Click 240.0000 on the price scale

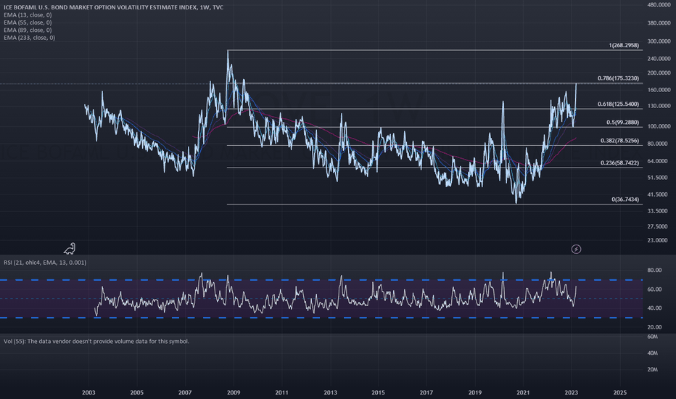click(659, 59)
